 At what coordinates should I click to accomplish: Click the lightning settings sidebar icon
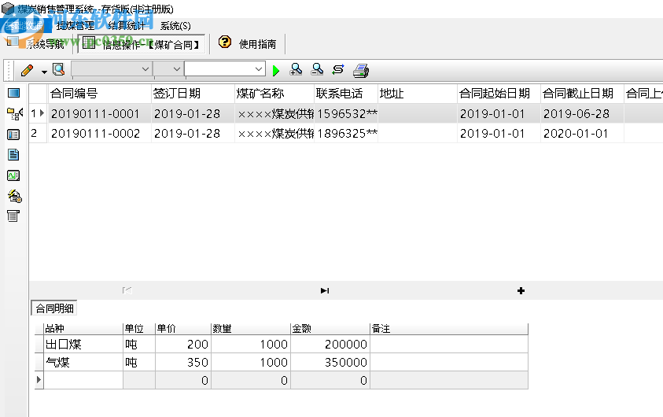coord(14,196)
